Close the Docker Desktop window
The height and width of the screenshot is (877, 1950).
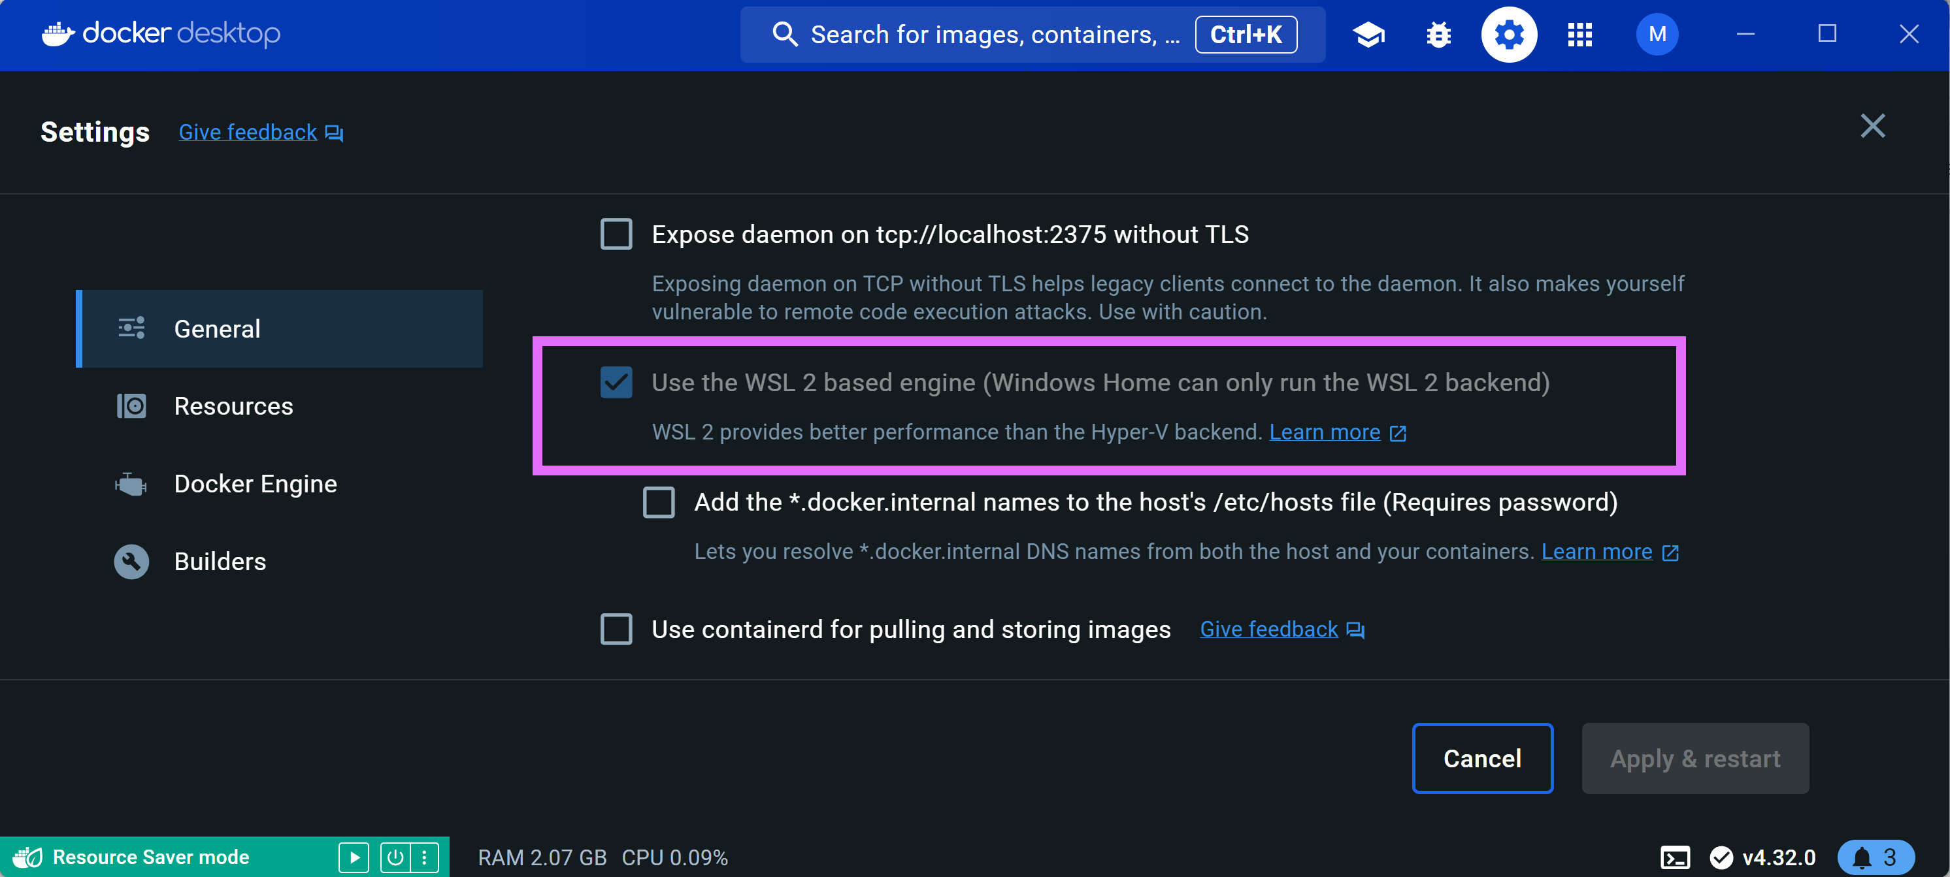[1908, 34]
